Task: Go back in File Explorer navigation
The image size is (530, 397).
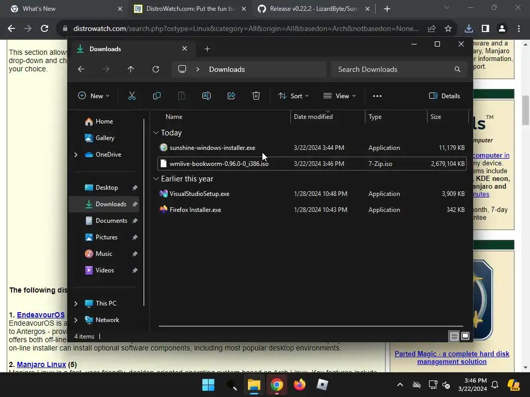Action: click(81, 69)
